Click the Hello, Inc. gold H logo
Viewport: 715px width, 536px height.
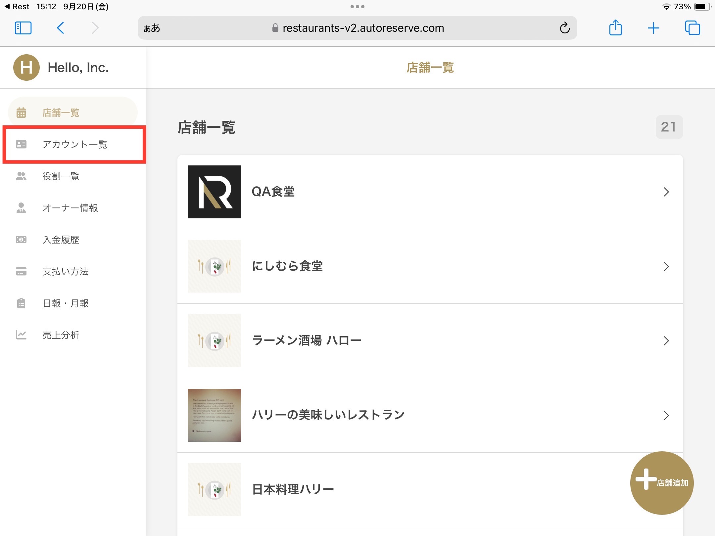point(26,67)
